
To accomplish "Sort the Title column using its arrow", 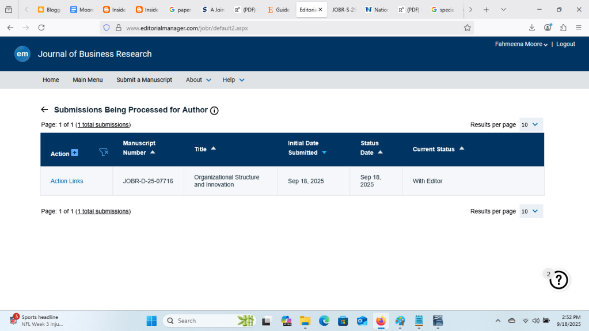I will pyautogui.click(x=214, y=149).
